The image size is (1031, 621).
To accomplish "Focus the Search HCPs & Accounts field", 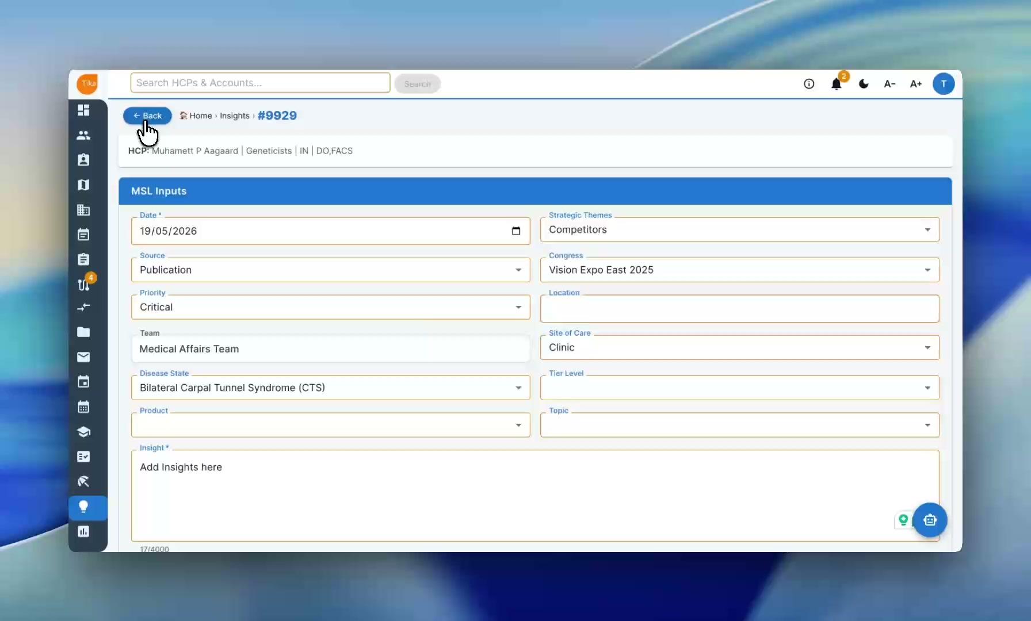I will pyautogui.click(x=260, y=83).
